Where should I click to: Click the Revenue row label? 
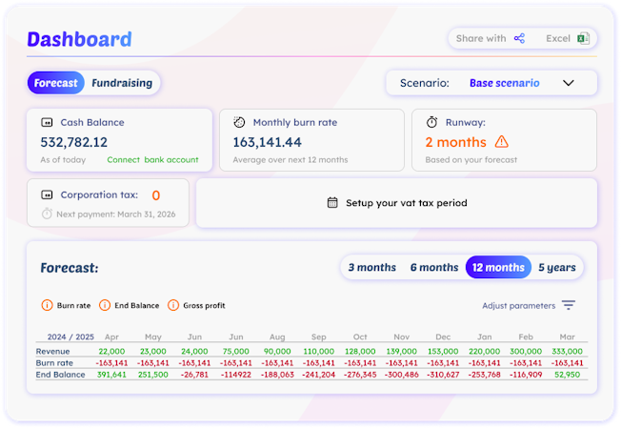(x=52, y=351)
